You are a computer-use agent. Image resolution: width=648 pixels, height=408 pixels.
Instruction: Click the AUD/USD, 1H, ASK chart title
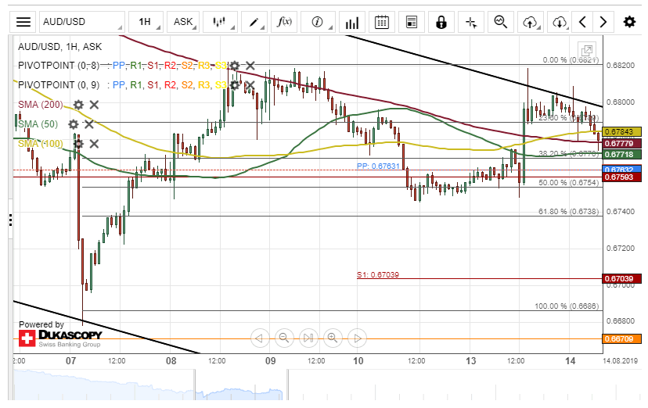[x=60, y=47]
